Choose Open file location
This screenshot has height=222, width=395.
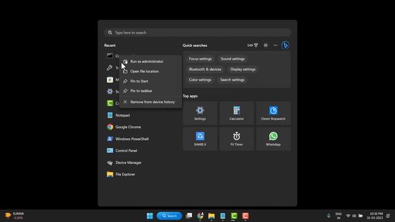coord(151,72)
